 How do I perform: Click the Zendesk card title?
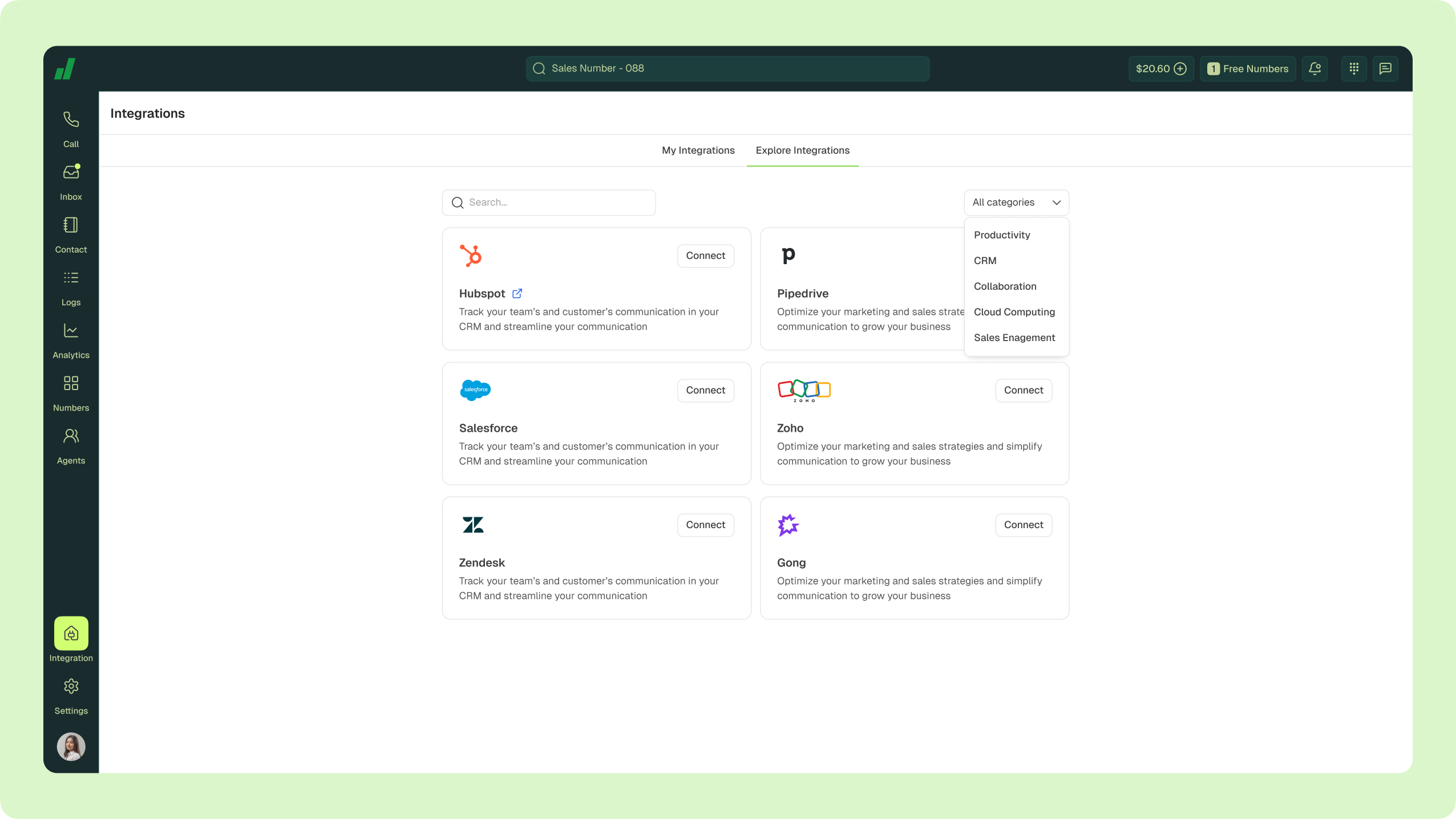482,562
